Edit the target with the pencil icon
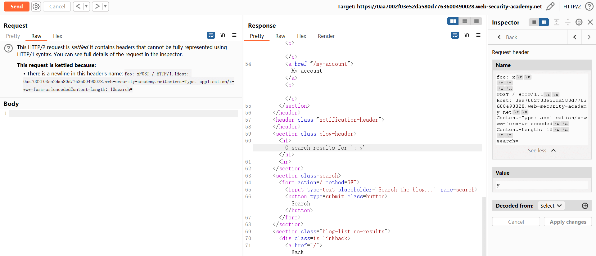 pyautogui.click(x=550, y=7)
